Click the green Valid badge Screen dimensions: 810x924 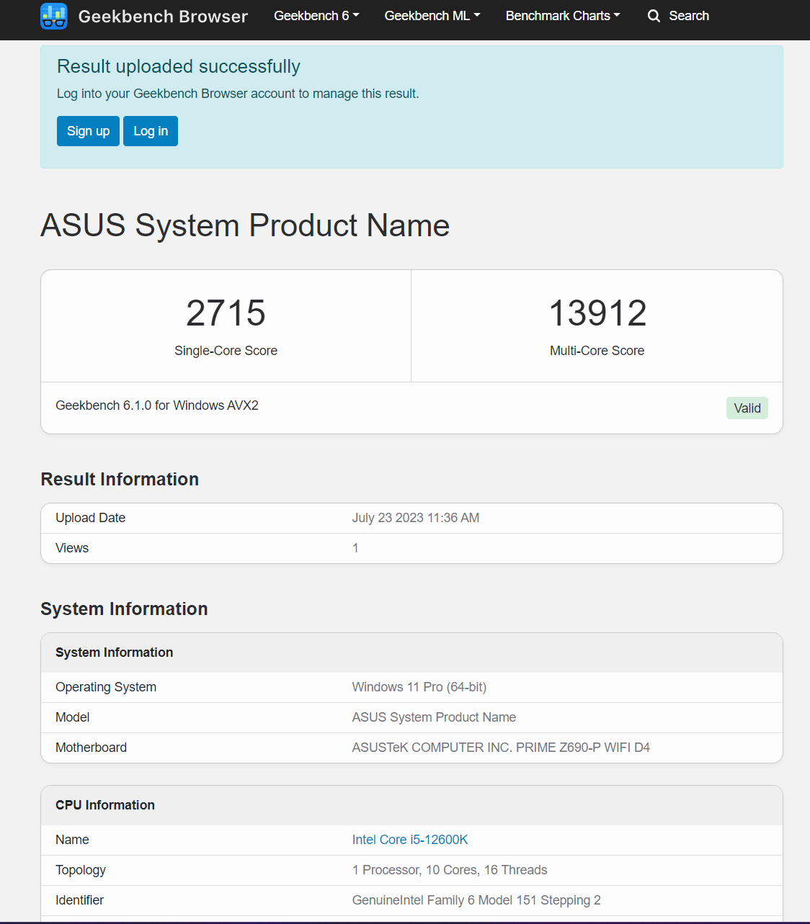747,408
